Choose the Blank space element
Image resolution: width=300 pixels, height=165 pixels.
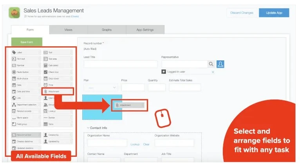[x=26, y=118]
